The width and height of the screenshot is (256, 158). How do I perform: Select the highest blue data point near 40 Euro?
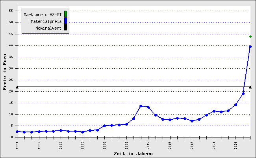[x=250, y=47]
